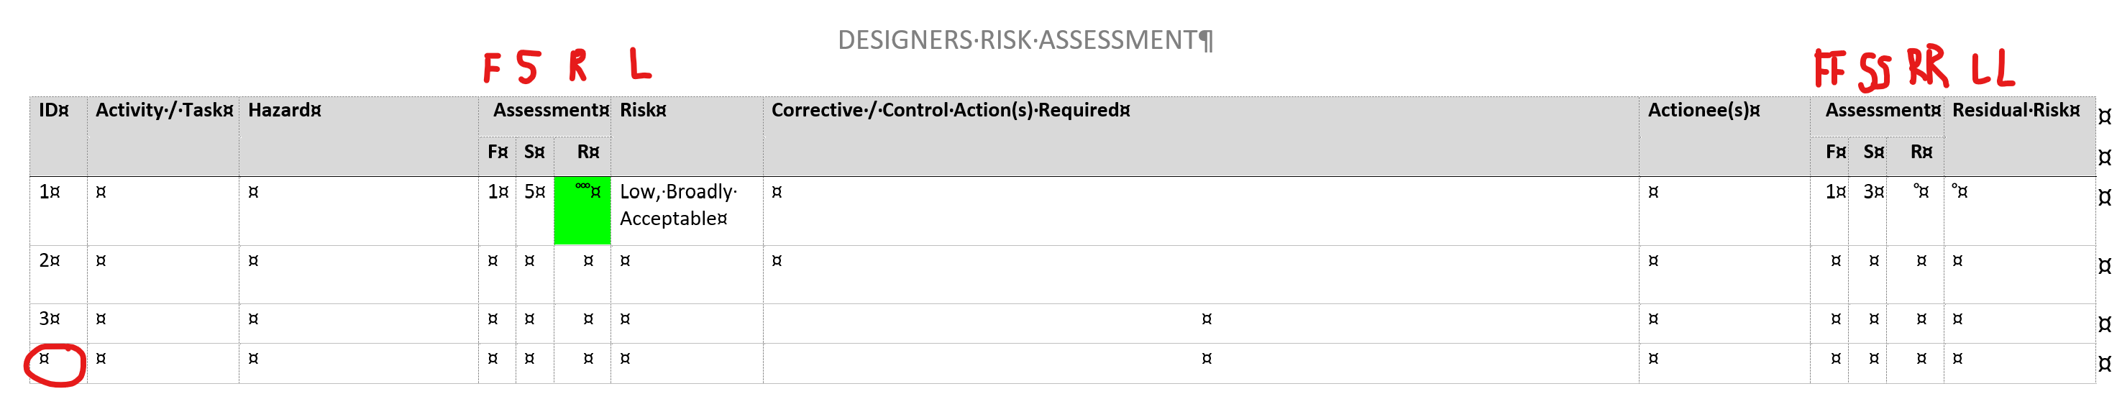Click the "Low, Broadly Acceptable" risk cell
The width and height of the screenshot is (2117, 394).
(x=678, y=205)
